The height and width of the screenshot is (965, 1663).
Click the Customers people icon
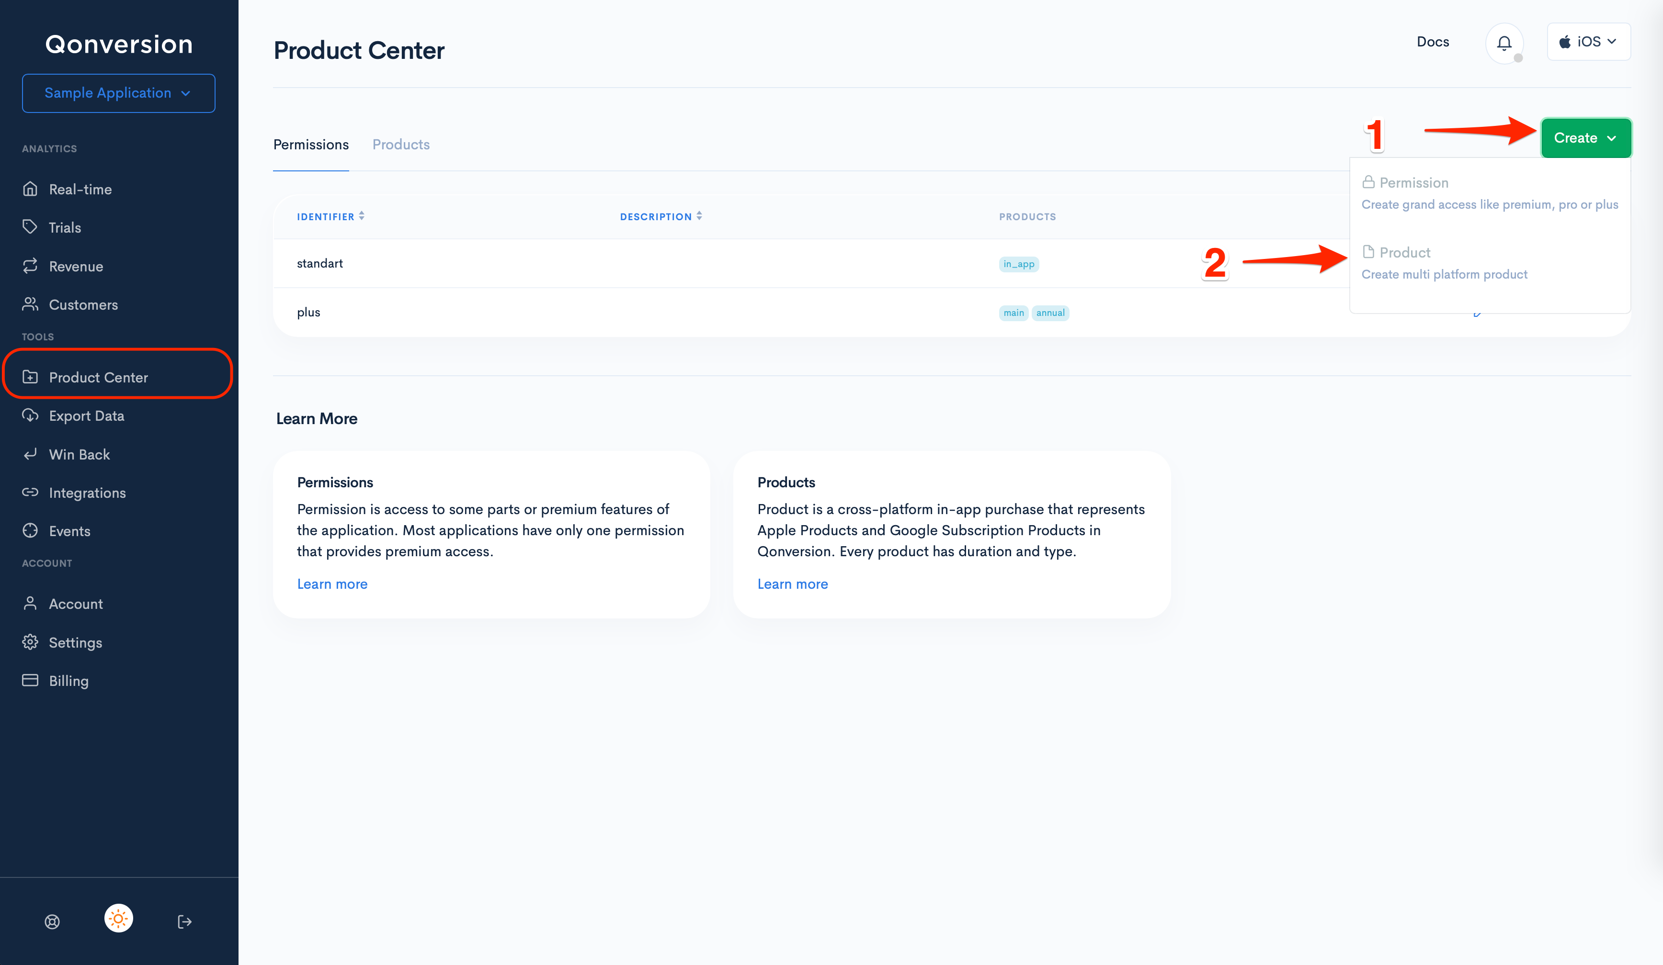point(30,304)
